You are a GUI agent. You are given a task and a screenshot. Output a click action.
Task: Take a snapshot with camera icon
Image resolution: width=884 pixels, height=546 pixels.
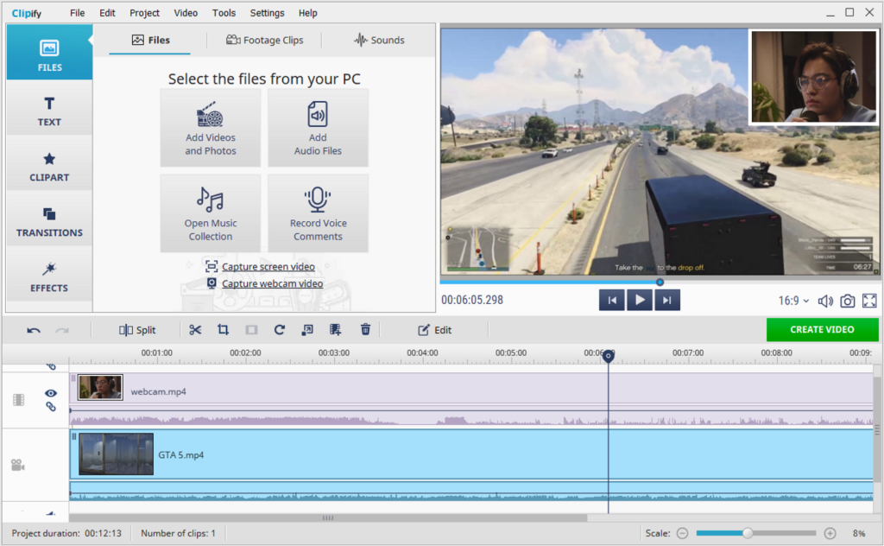(x=848, y=301)
